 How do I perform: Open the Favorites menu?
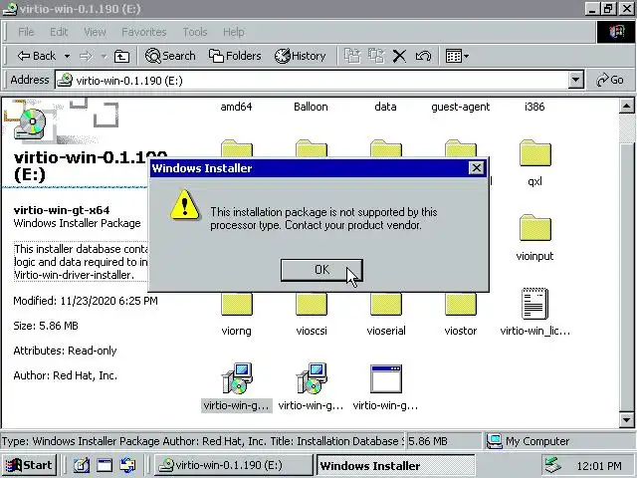144,32
